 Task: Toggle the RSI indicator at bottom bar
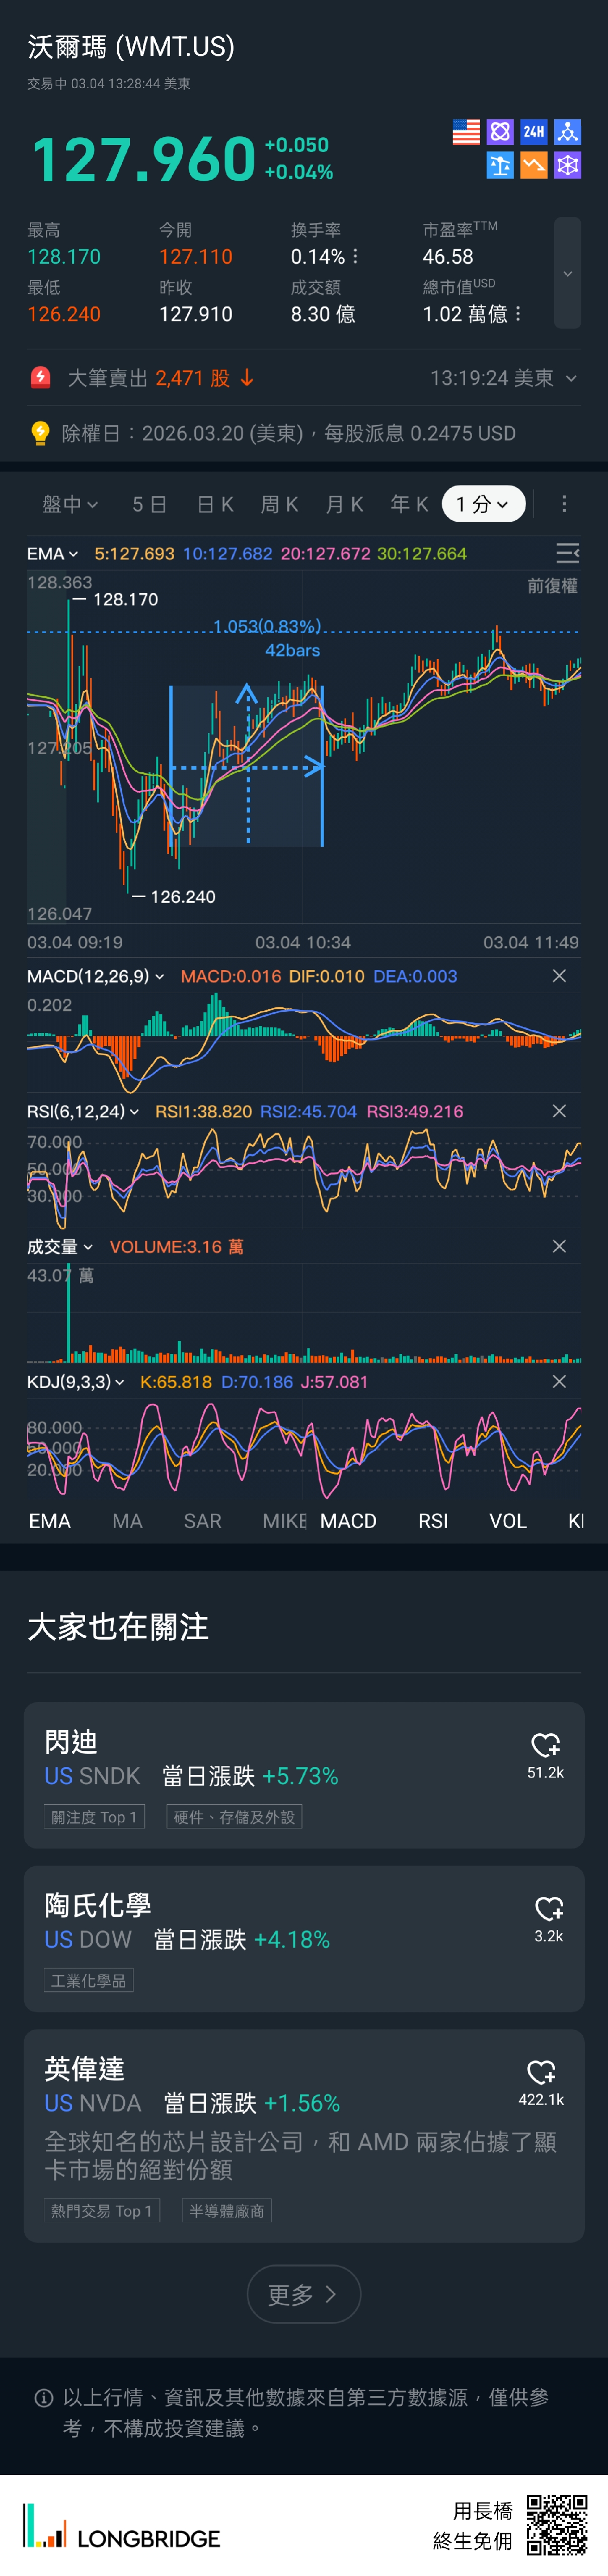[433, 1521]
